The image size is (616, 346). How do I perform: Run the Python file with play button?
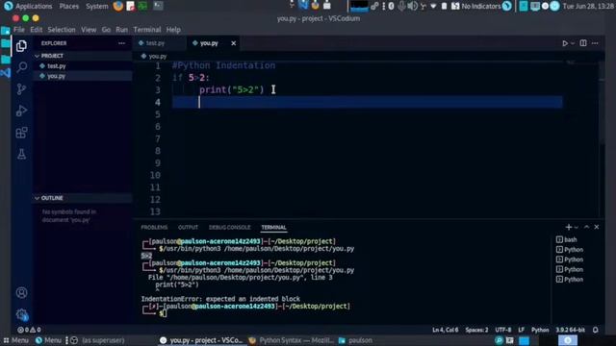(565, 43)
